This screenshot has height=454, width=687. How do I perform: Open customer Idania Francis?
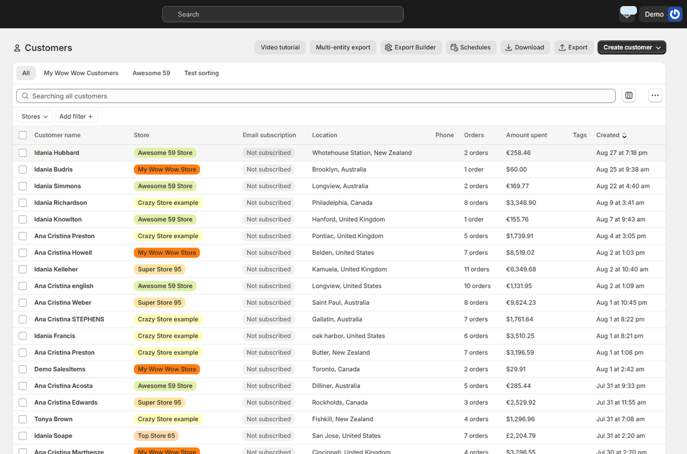tap(55, 336)
